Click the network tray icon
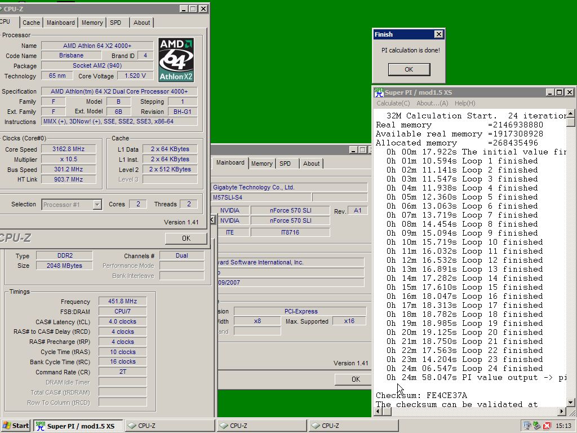This screenshot has height=433, width=577. 527,426
